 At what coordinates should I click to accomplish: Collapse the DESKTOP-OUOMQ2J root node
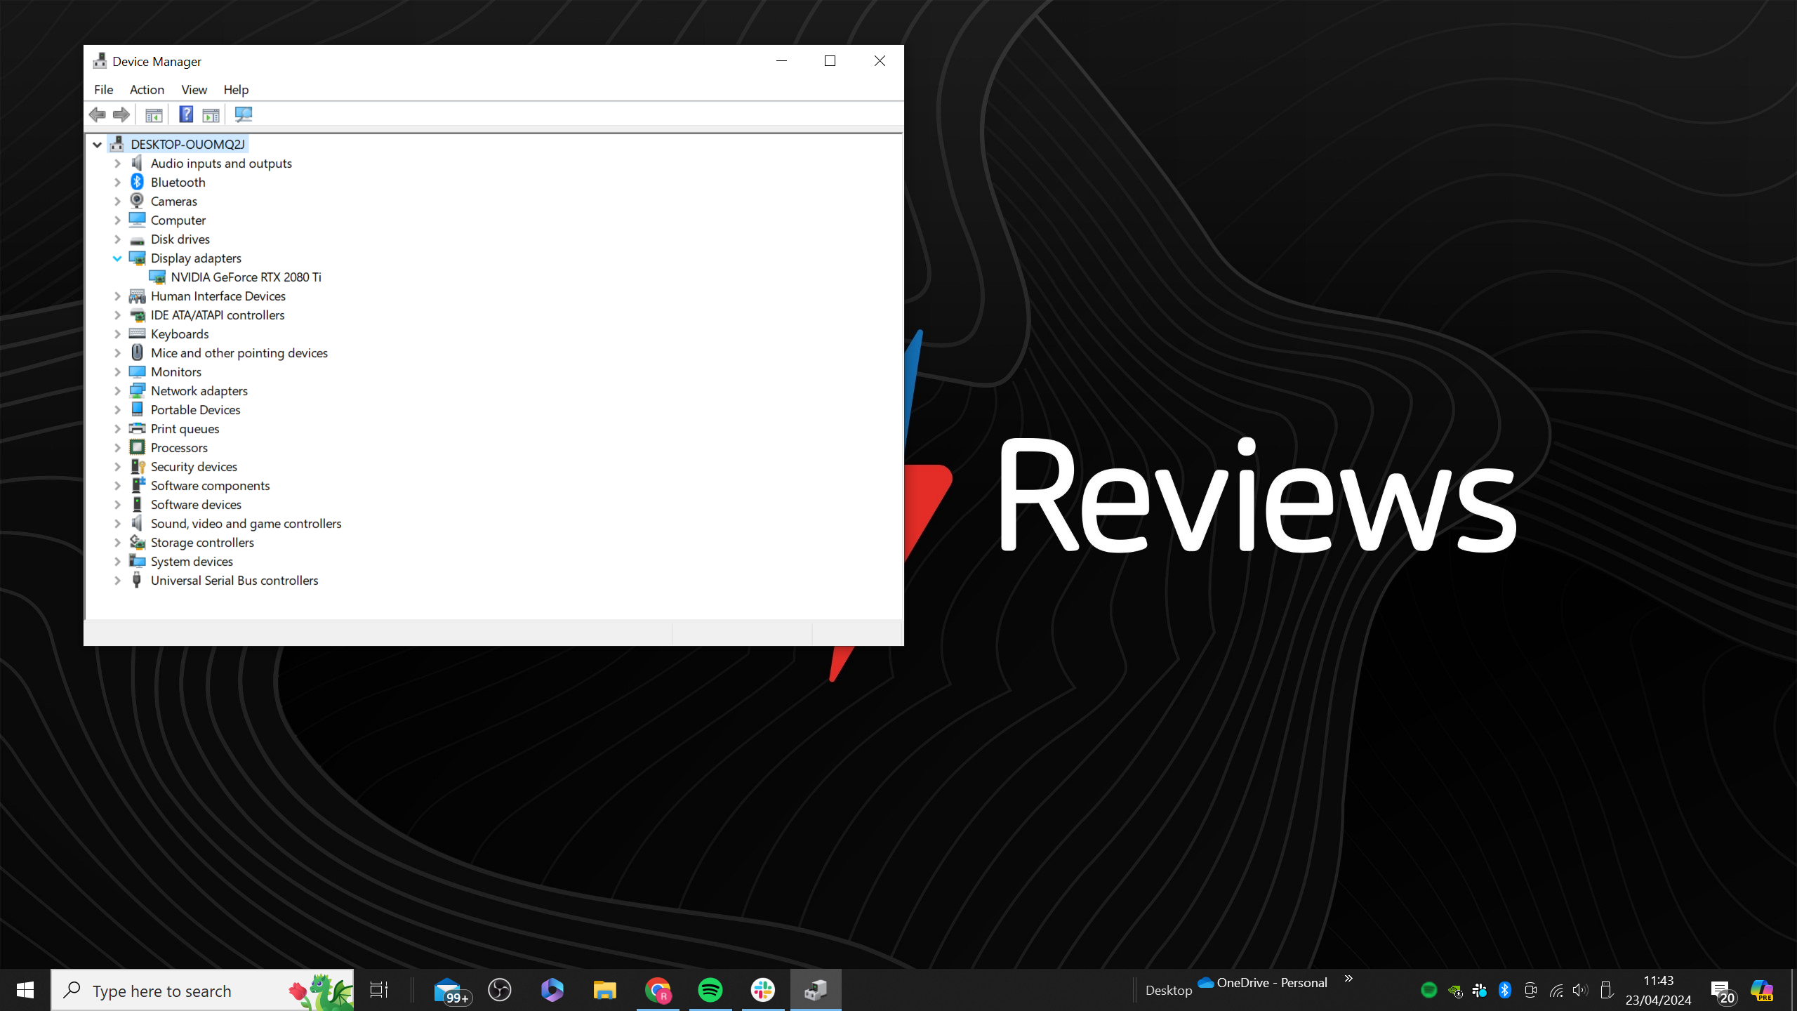pyautogui.click(x=98, y=145)
